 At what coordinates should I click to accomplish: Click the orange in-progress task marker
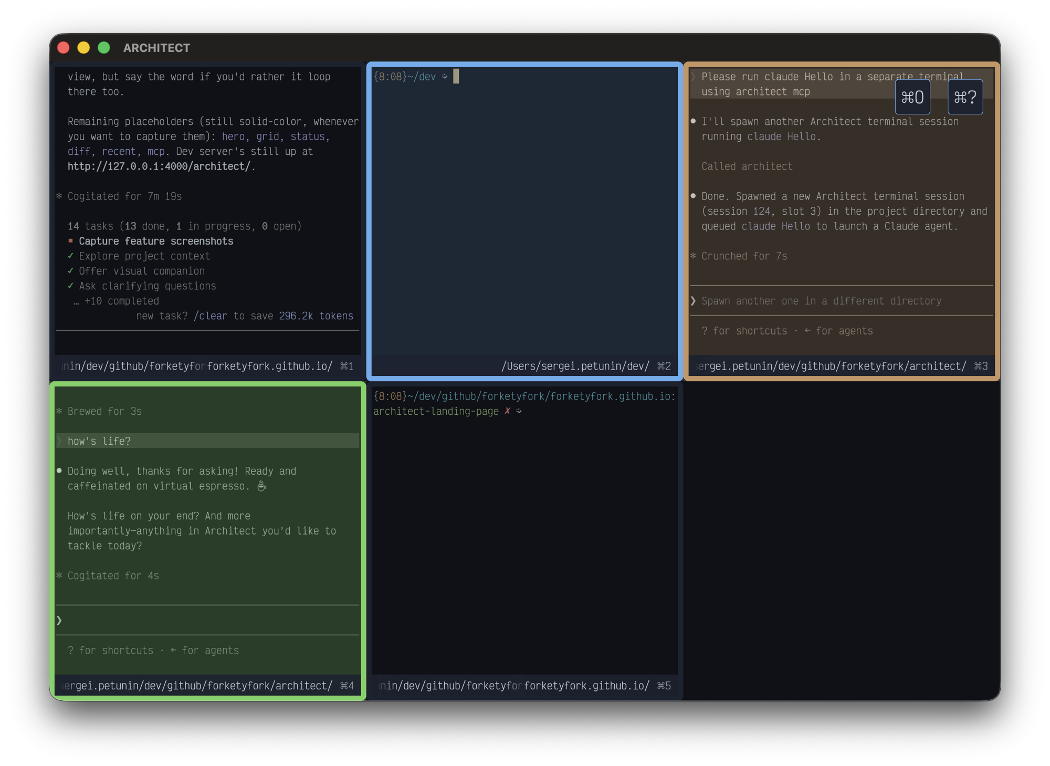click(x=70, y=241)
